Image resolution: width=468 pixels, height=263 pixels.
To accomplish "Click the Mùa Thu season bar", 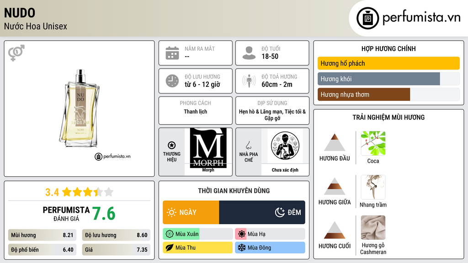I will click(198, 247).
